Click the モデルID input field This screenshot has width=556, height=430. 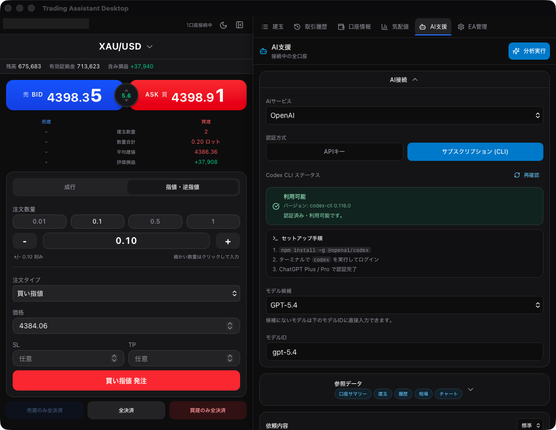pos(404,352)
